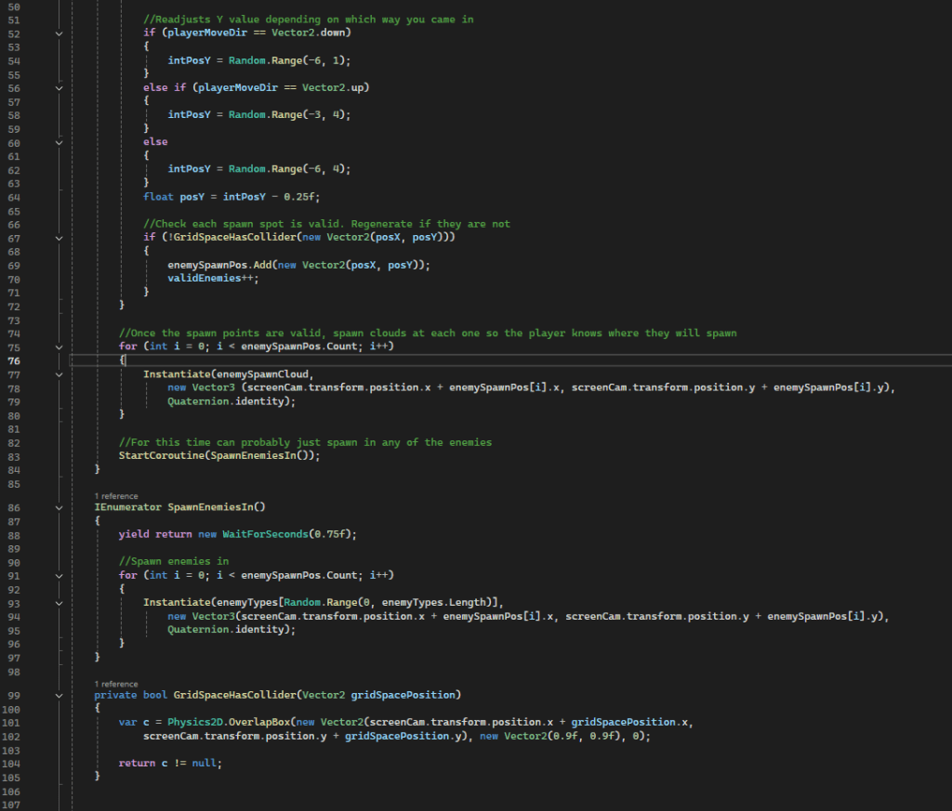The height and width of the screenshot is (811, 952).
Task: Collapse the GridSpaceHasCollider method
Action: (60, 695)
